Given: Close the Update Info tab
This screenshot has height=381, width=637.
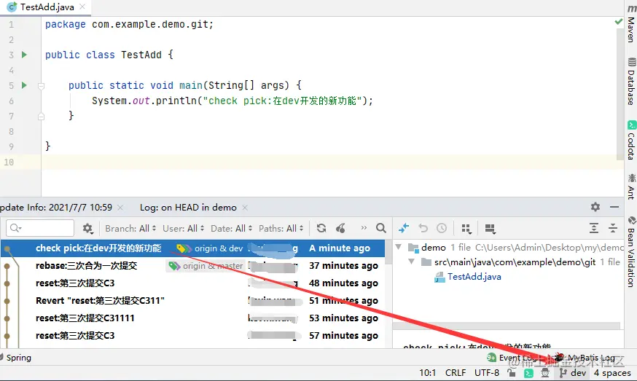Looking at the screenshot, I should pos(120,208).
